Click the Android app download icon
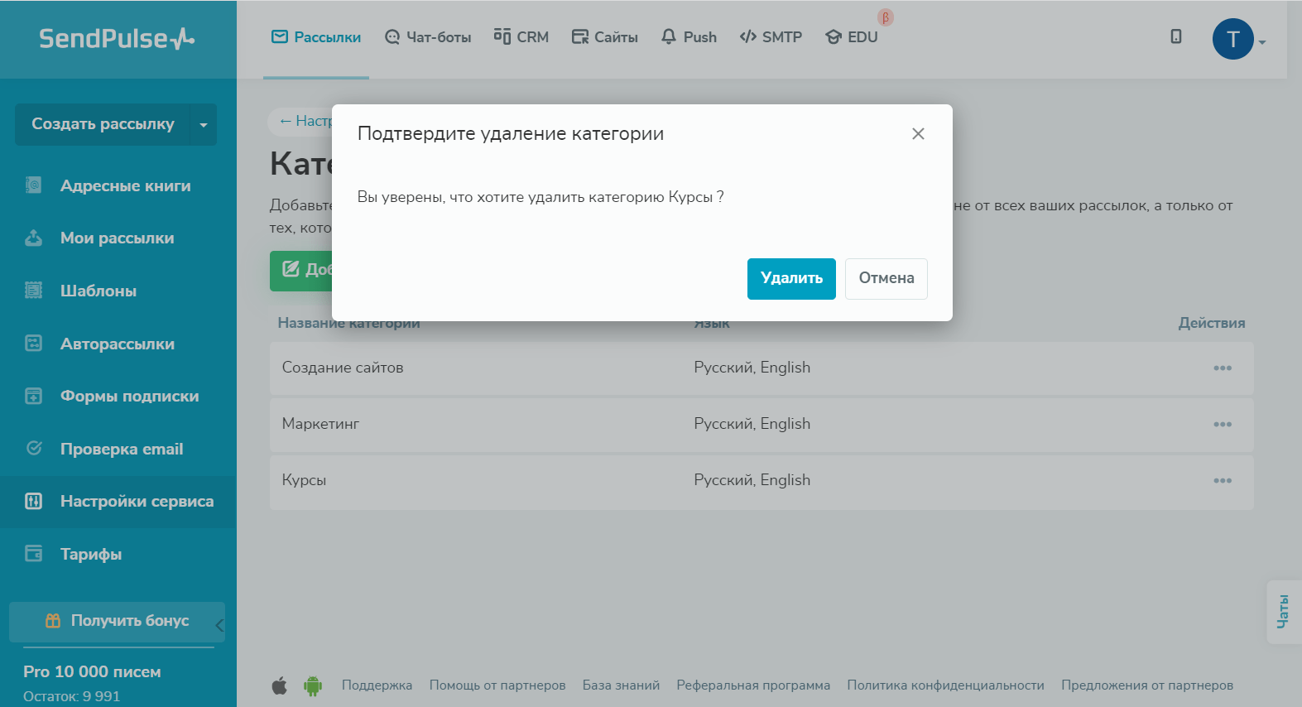The image size is (1302, 707). (313, 685)
